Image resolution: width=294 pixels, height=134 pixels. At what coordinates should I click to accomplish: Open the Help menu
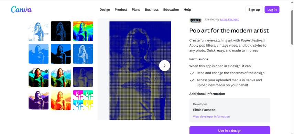click(187, 10)
